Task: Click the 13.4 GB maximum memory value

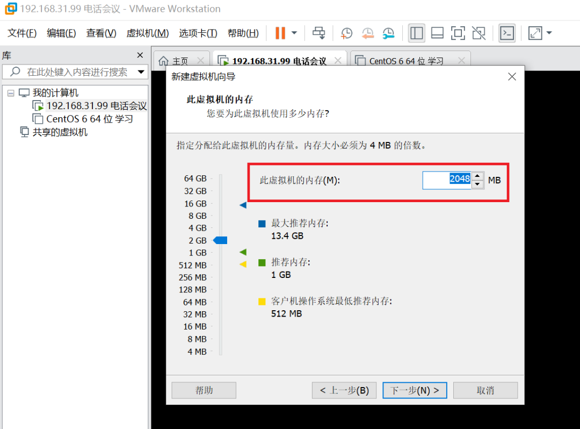Action: click(287, 236)
